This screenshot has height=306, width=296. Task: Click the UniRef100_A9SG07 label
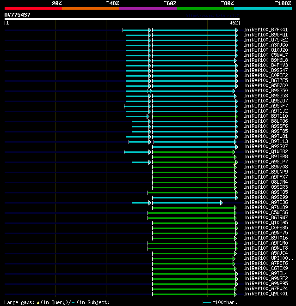coord(265,146)
